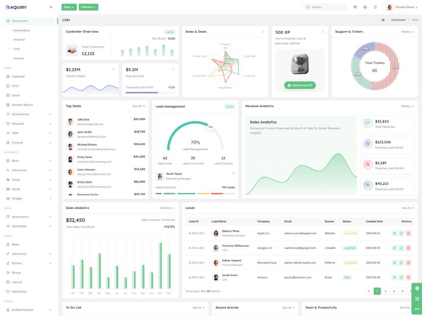Viewport: 422px width, 316px height.
Task: Click See All link in Top Deals
Action: [139, 106]
